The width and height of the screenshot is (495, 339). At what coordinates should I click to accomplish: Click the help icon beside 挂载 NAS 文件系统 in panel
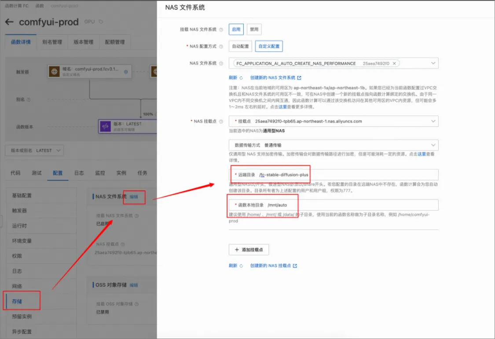tap(221, 30)
